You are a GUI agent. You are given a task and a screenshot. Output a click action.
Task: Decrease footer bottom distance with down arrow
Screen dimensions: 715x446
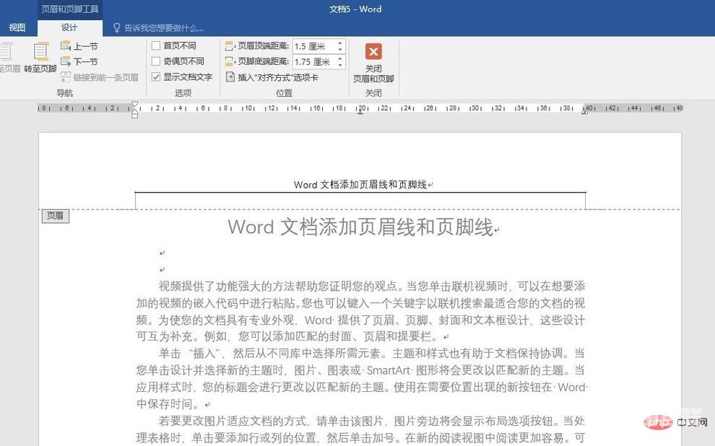point(340,66)
